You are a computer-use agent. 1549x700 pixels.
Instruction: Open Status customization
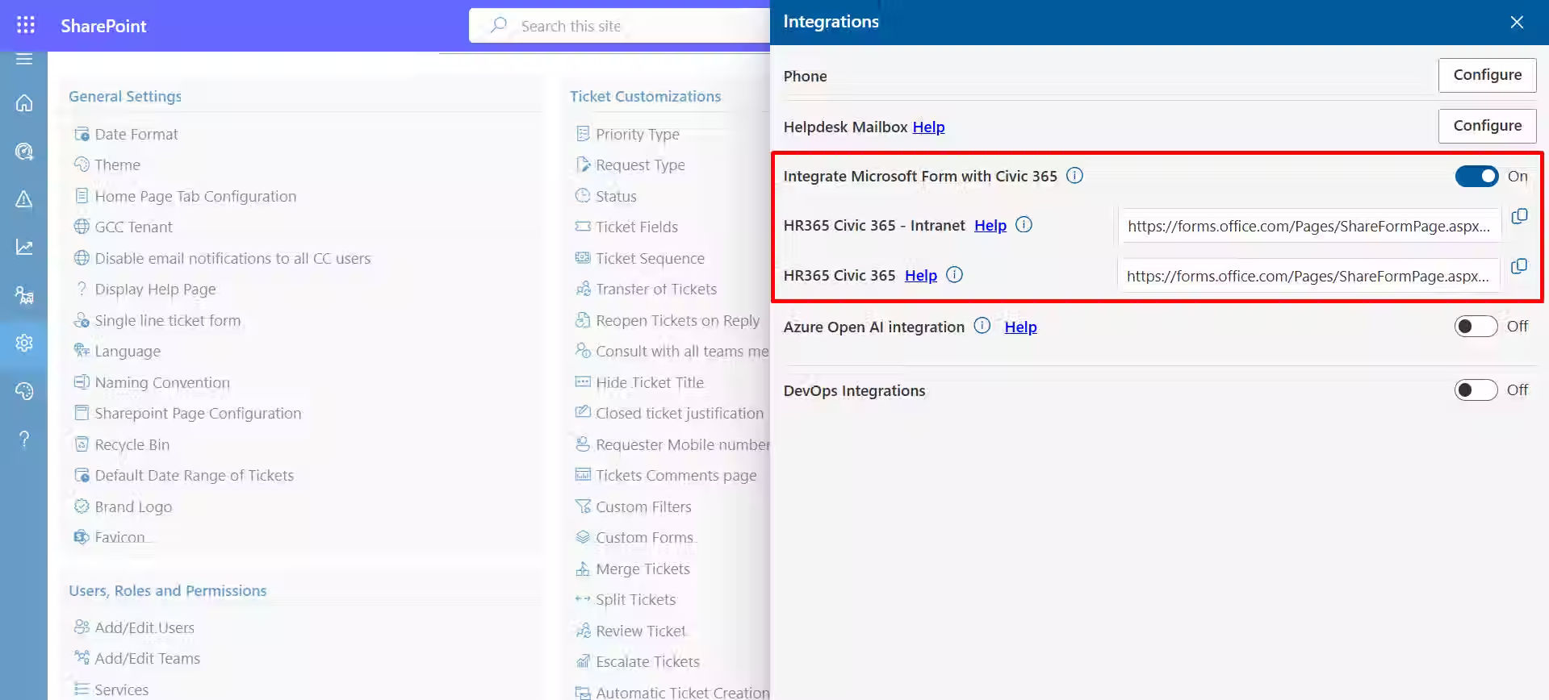point(616,196)
